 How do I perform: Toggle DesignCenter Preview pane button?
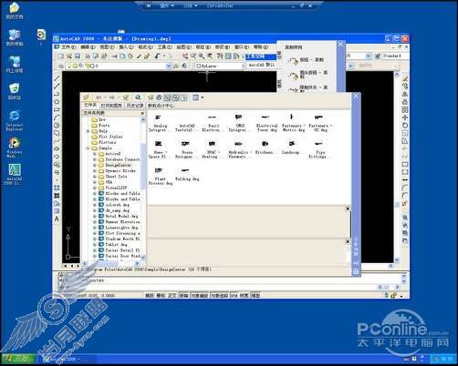click(x=175, y=97)
